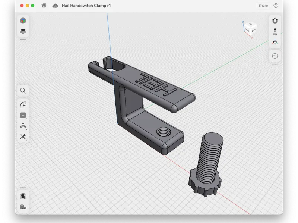Go to the home screen

pos(44,6)
